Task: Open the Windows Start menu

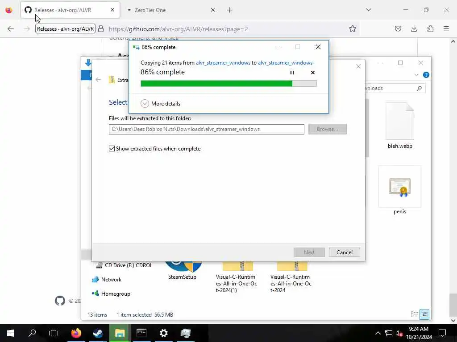Action: pyautogui.click(x=11, y=333)
